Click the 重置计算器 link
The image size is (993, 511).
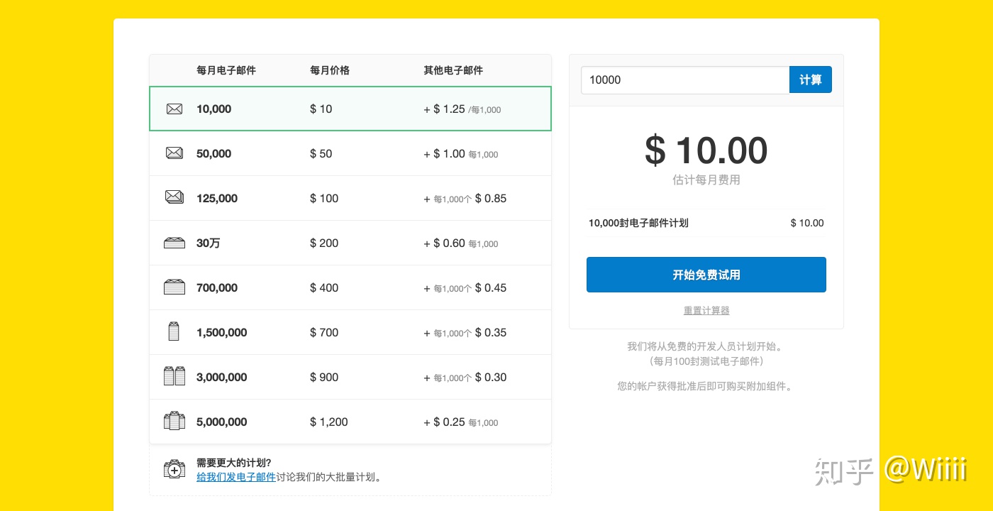click(x=706, y=310)
